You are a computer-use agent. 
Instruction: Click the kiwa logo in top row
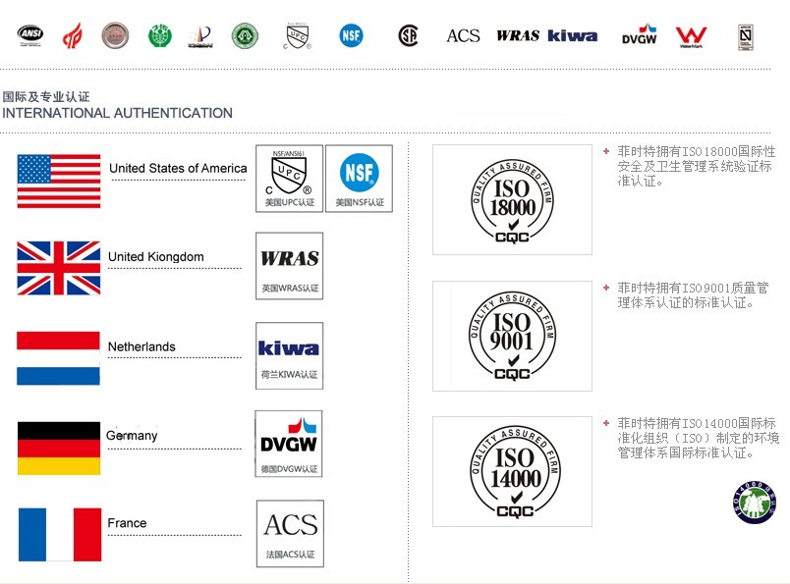point(572,36)
